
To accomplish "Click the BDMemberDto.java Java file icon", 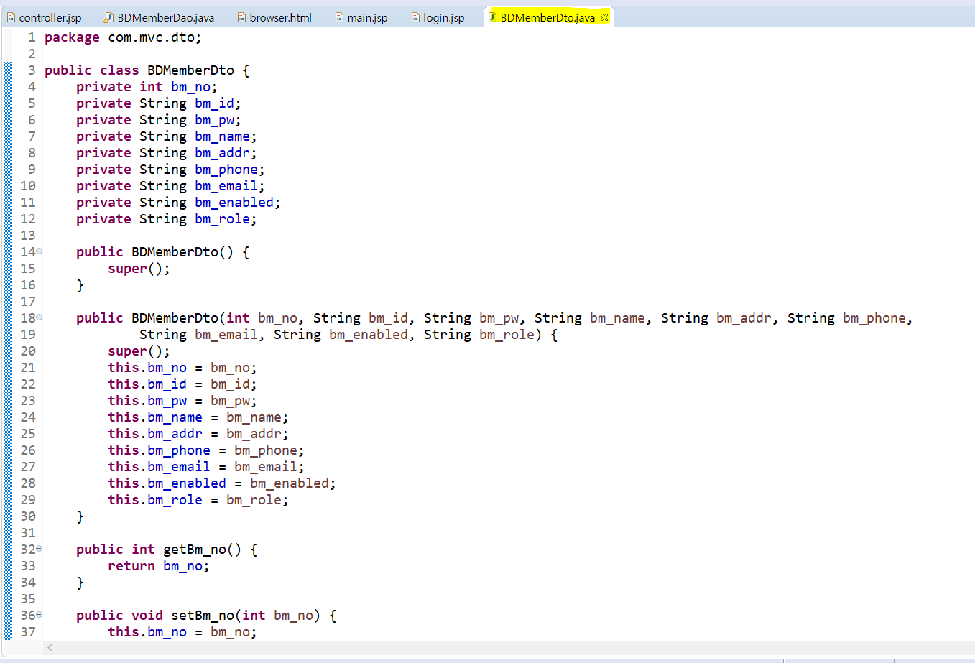I will click(x=493, y=17).
